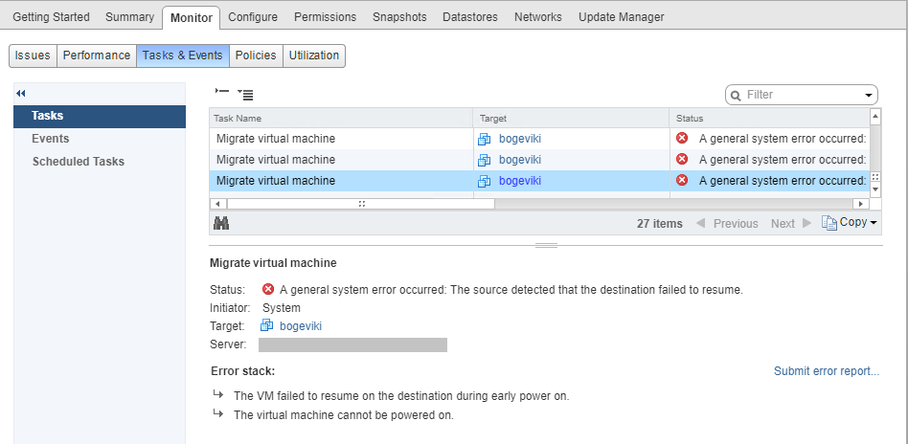Screen dimensions: 908x444
Task: Switch to the Configure tab
Action: pyautogui.click(x=253, y=17)
